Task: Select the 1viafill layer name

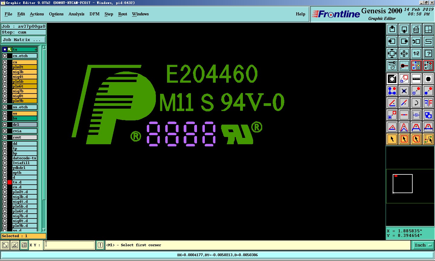Action: coord(25,163)
